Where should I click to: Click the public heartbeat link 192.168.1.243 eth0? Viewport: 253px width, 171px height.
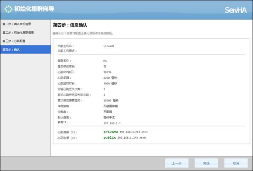coord(125,138)
